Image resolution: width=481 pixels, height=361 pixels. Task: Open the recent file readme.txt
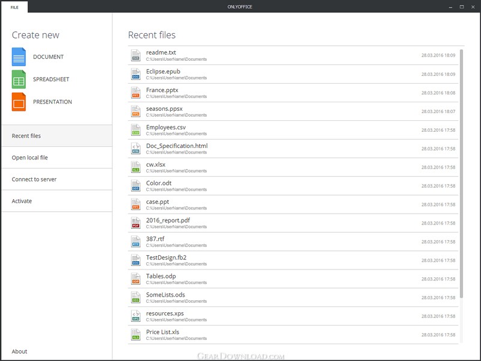(293, 55)
